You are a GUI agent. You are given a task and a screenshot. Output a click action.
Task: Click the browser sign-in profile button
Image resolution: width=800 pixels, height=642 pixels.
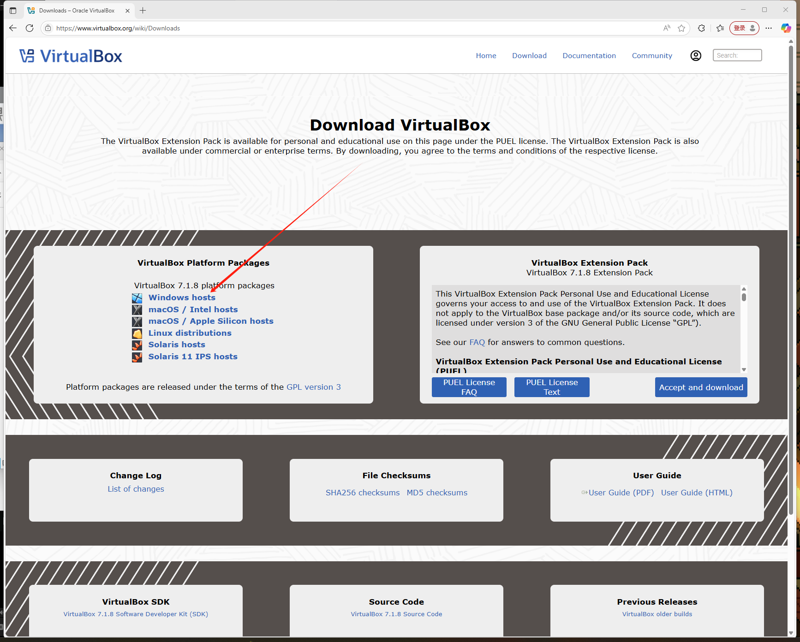[x=744, y=28]
